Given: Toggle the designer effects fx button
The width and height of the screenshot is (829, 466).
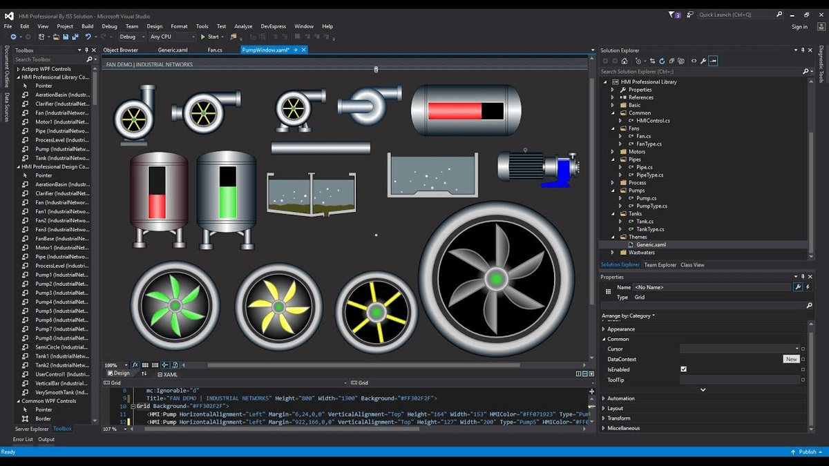Looking at the screenshot, I should coord(135,365).
